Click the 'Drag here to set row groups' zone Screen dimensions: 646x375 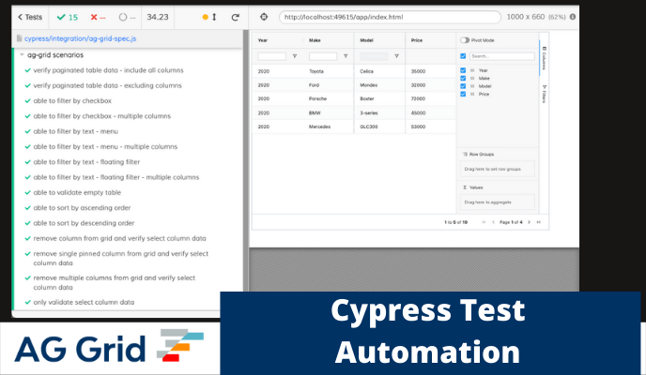point(498,169)
